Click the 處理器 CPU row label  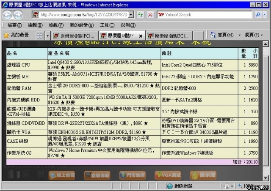click(x=18, y=65)
